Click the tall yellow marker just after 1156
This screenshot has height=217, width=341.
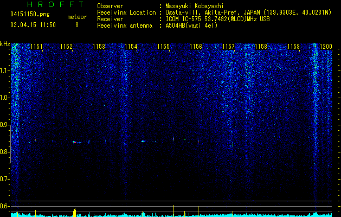(198, 212)
